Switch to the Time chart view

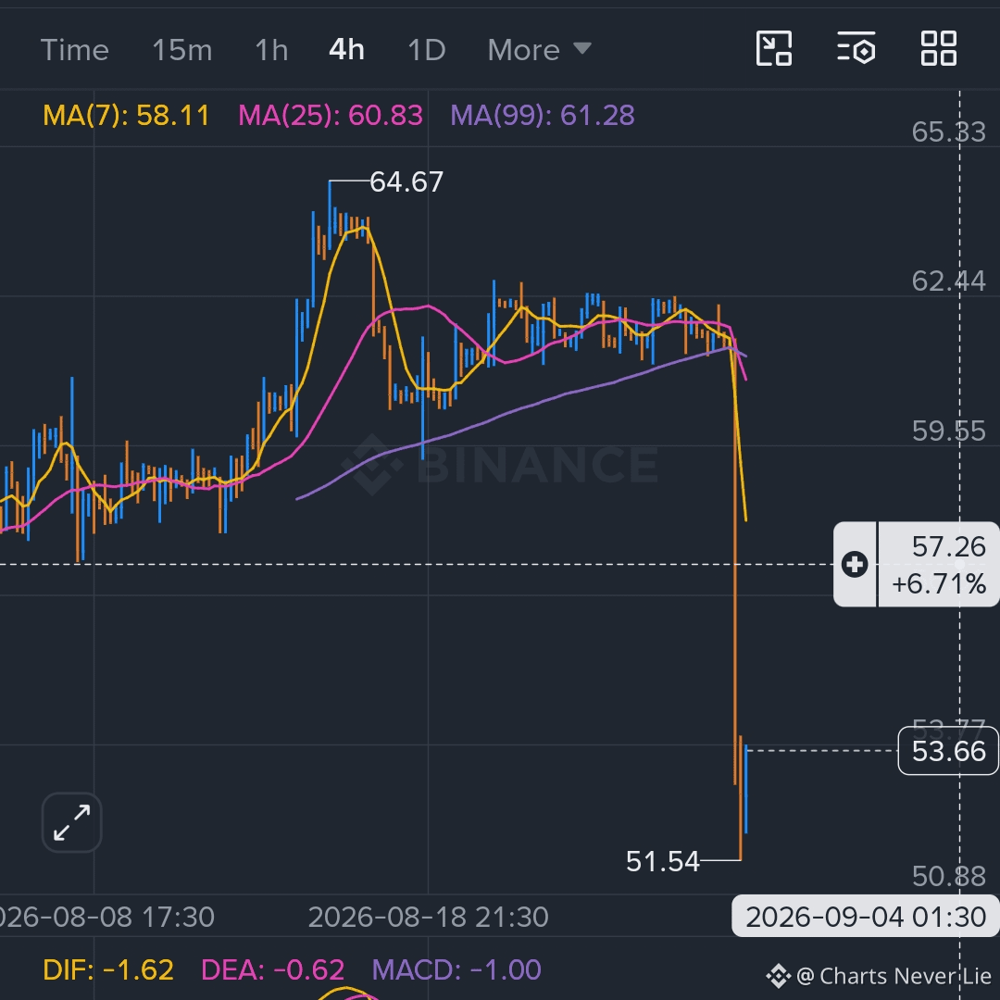point(75,50)
